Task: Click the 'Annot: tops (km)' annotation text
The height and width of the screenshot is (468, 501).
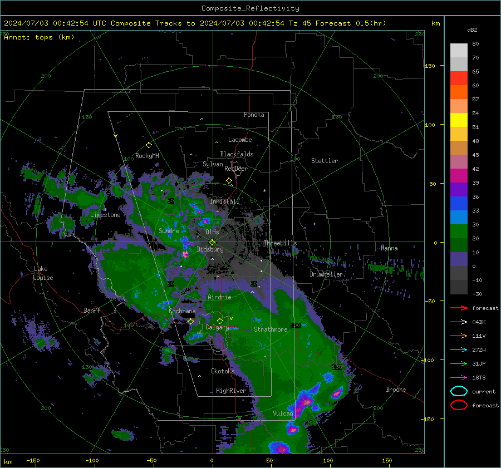Action: click(39, 37)
